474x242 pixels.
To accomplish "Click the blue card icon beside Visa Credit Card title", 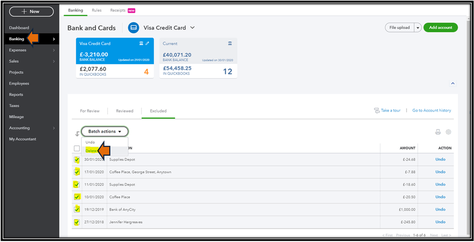I will (x=133, y=28).
